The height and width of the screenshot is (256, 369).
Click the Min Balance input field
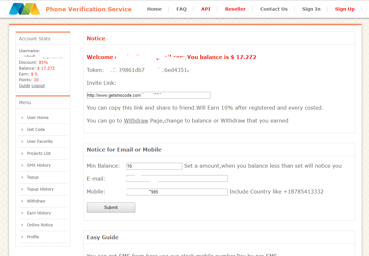154,166
